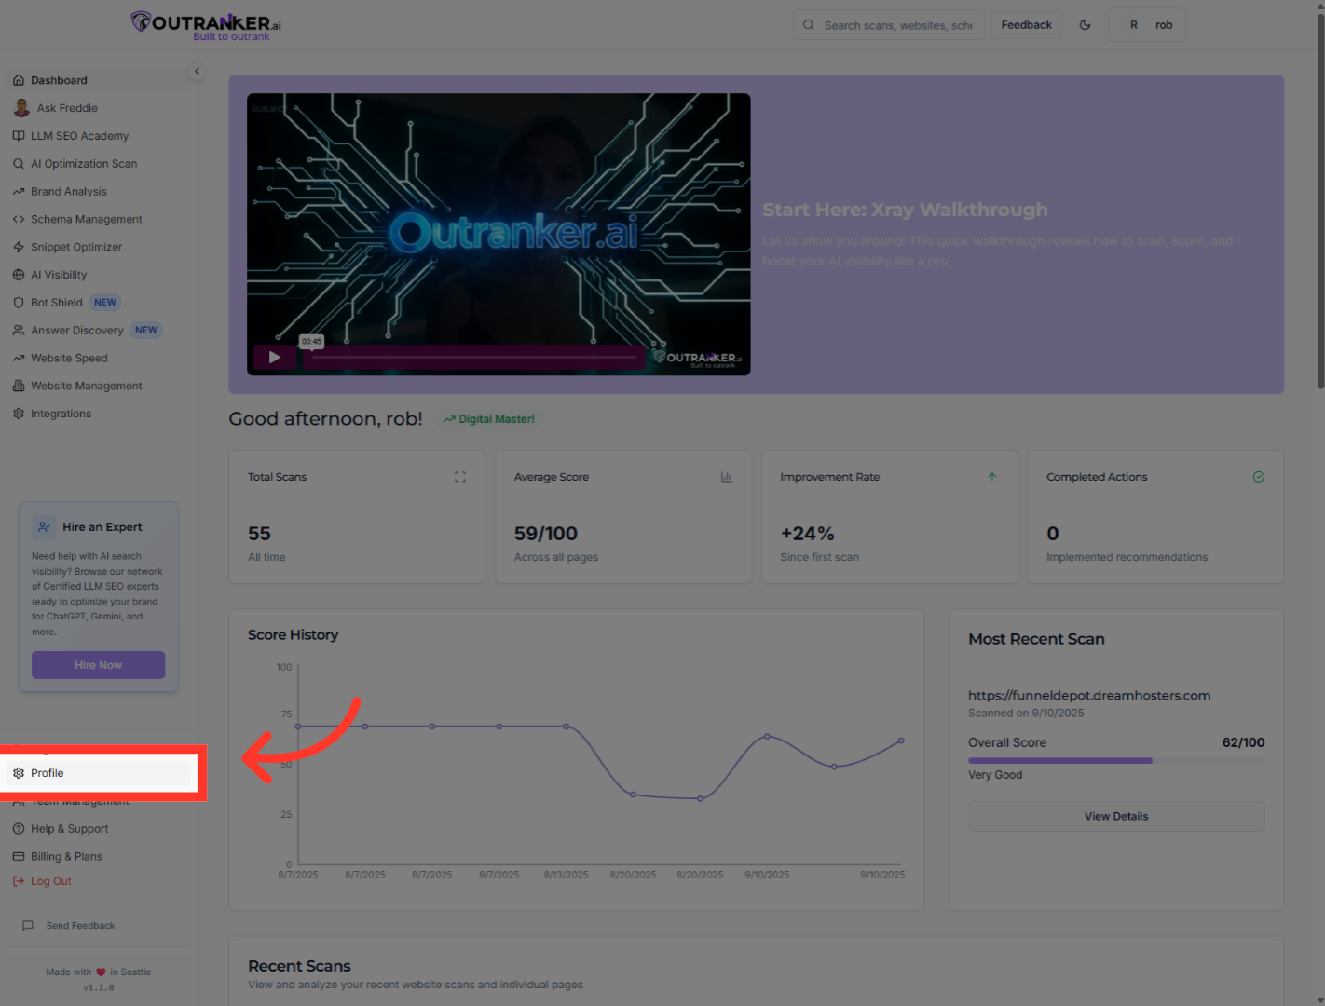Open Billing & Plans via the card icon
Viewport: 1325px width, 1006px height.
(x=19, y=857)
